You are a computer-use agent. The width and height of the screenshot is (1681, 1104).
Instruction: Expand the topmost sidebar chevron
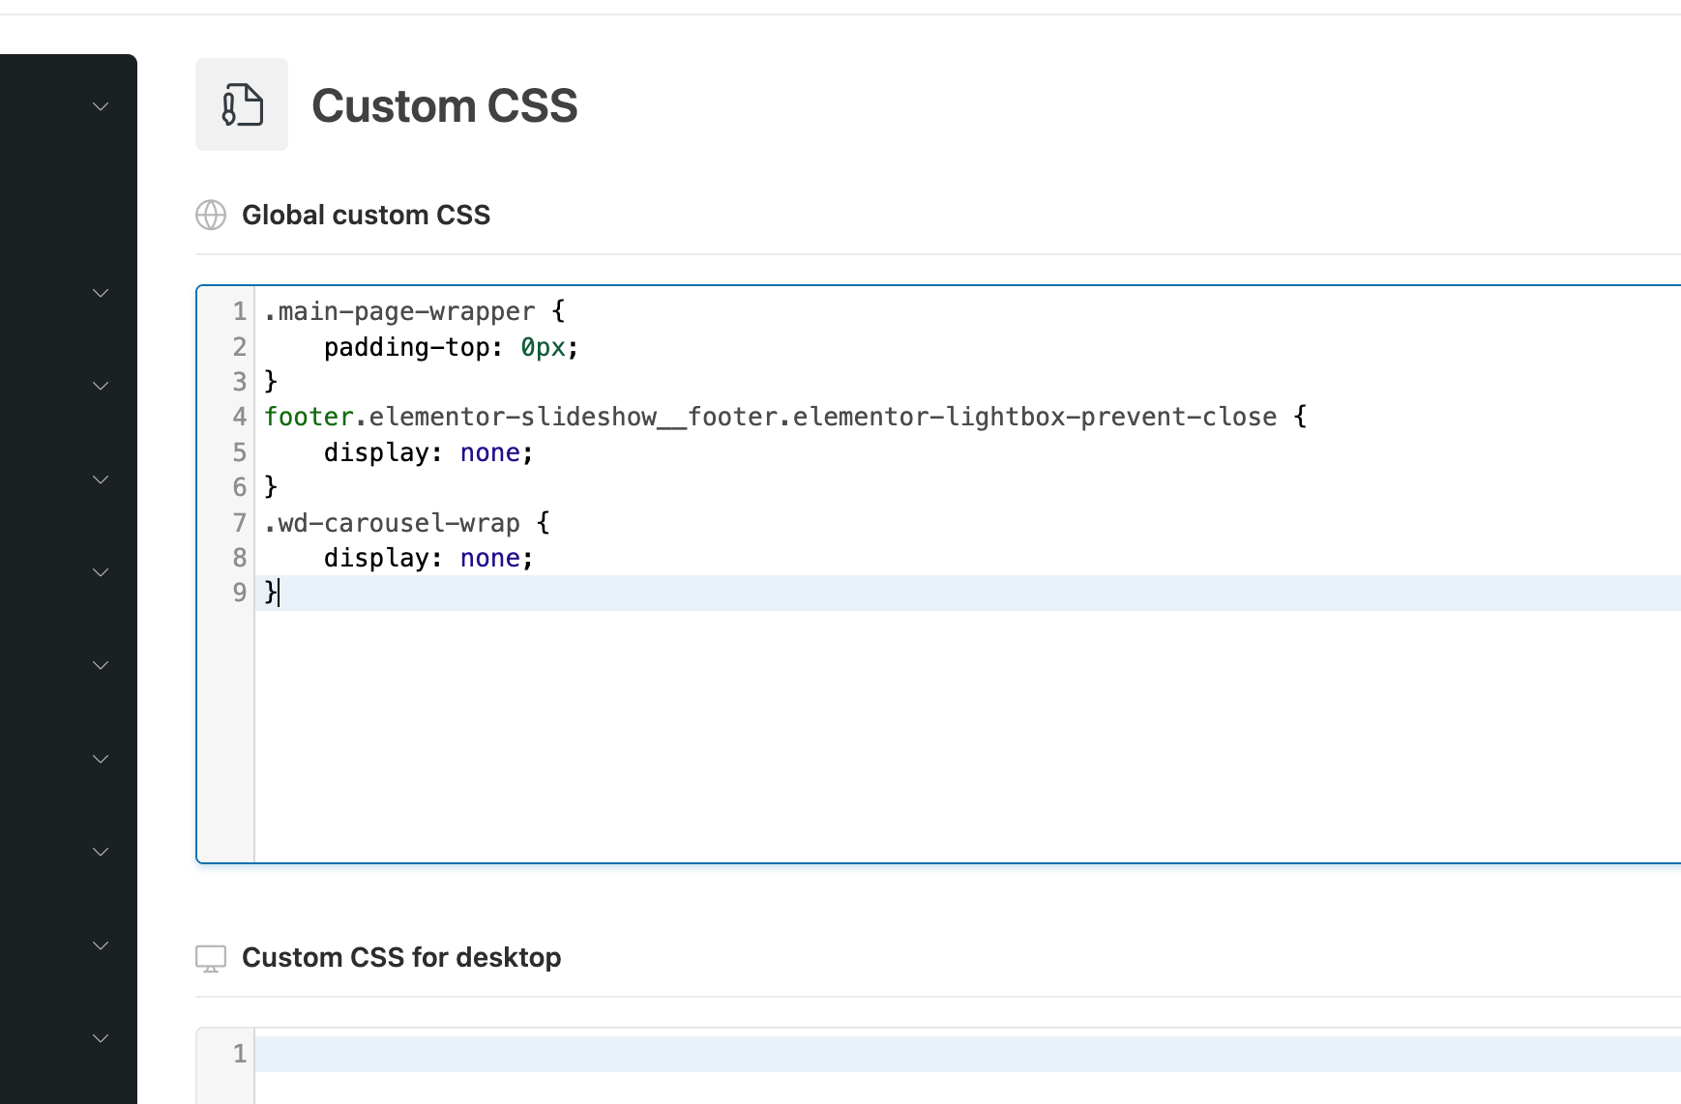pyautogui.click(x=101, y=106)
